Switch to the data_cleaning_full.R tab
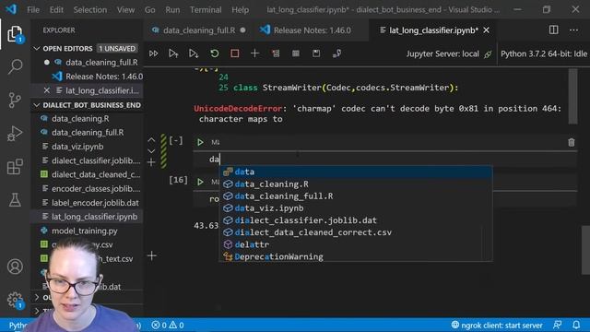This screenshot has height=332, width=590. 199,30
